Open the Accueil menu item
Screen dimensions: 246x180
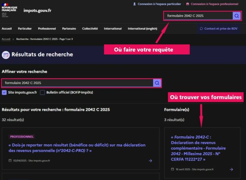[7, 29]
